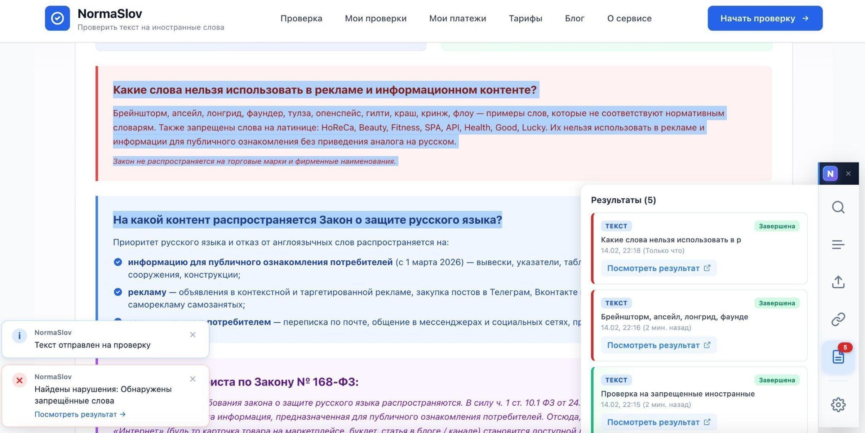Click heading Какие слова нельзя использовать в рекламе
Viewport: 865px width, 433px height.
coord(325,90)
